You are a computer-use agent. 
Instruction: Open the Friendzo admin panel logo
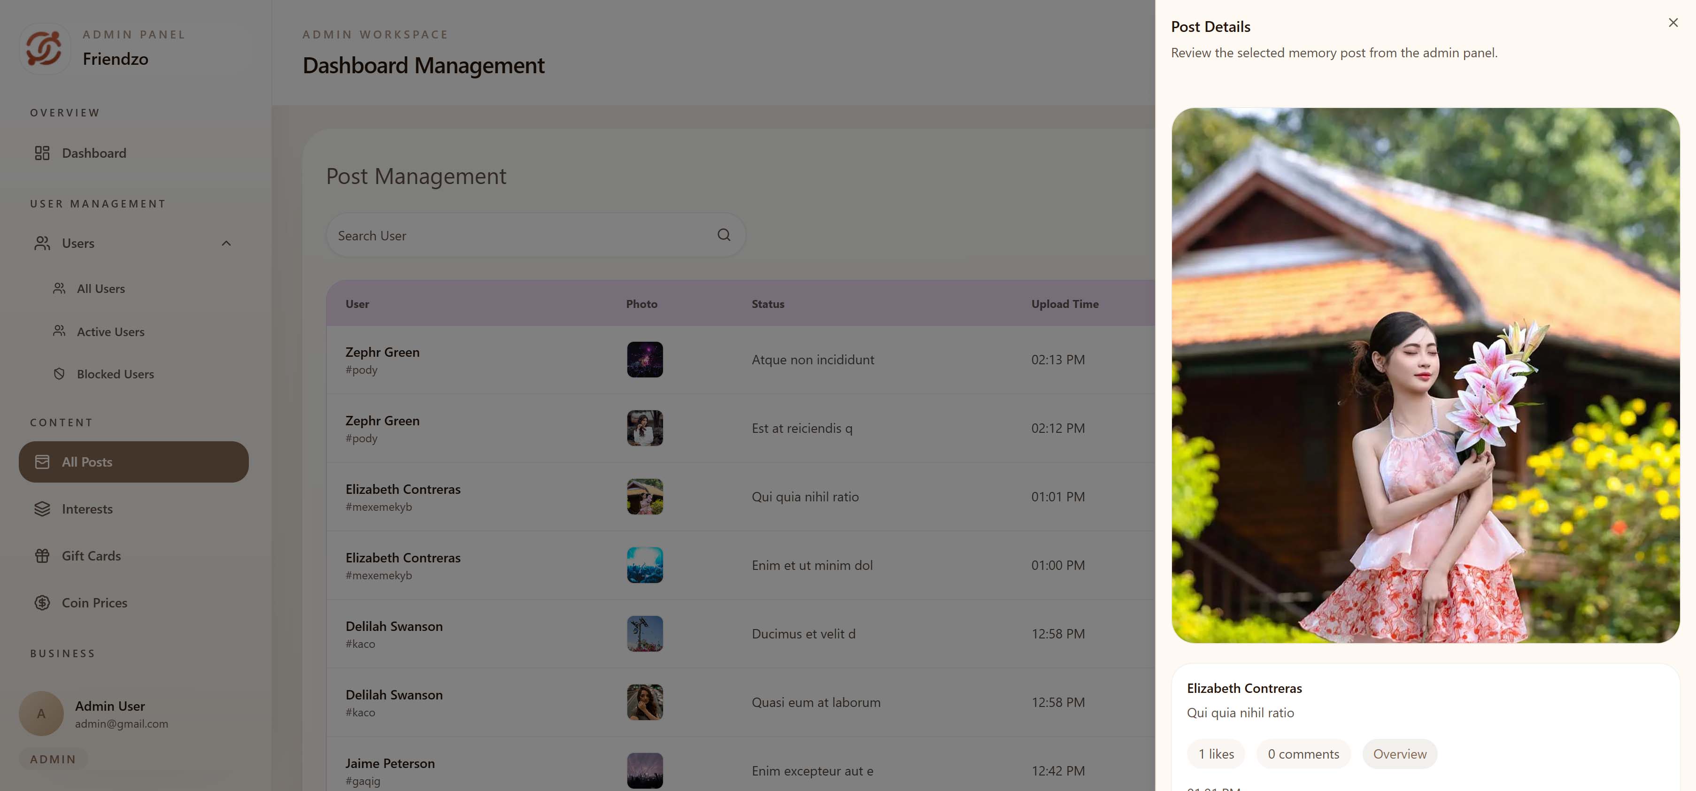pos(44,48)
